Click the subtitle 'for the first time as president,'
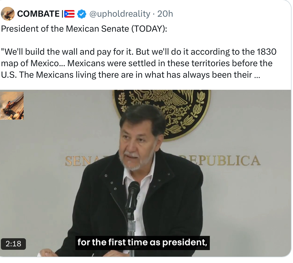Image resolution: width=293 pixels, height=263 pixels. [142, 243]
